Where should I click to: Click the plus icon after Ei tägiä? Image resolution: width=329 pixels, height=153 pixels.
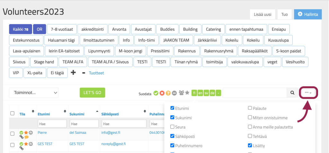point(73,73)
